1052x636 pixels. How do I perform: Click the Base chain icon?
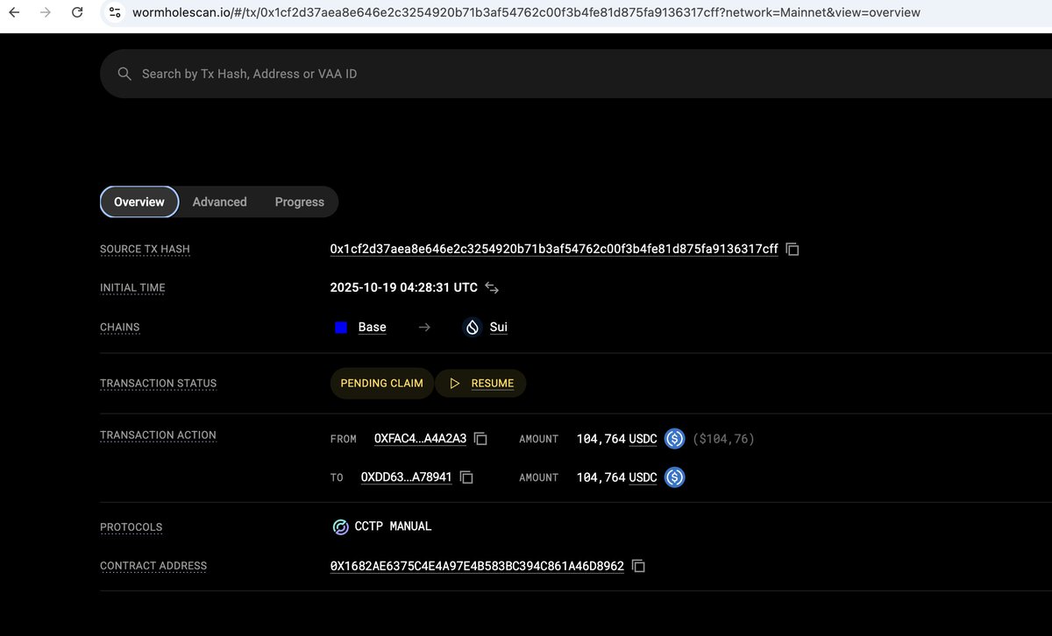(x=342, y=328)
